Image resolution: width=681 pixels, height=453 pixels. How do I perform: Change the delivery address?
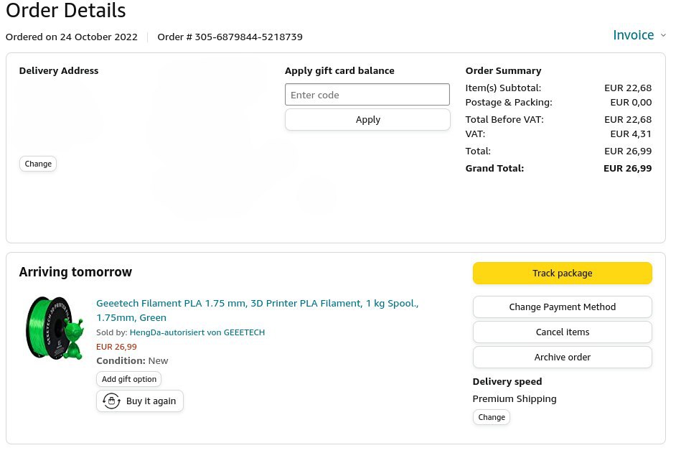tap(38, 164)
